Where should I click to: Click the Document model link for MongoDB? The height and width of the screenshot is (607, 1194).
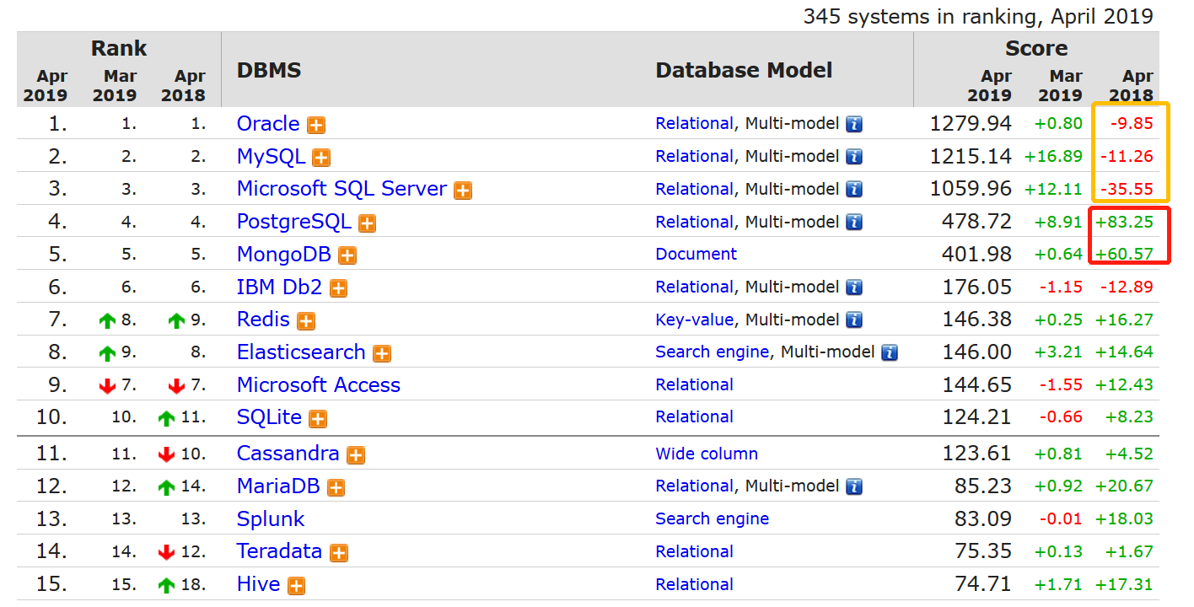[696, 255]
